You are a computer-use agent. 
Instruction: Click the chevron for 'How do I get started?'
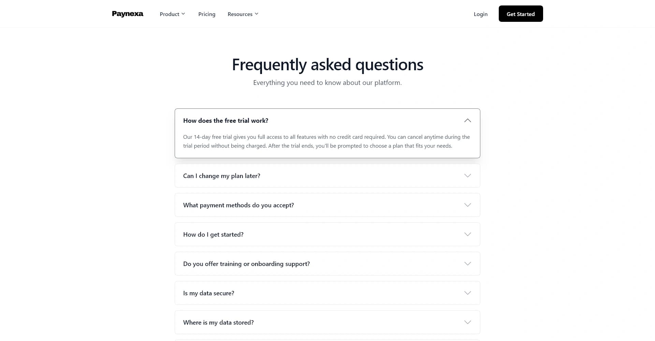click(467, 234)
